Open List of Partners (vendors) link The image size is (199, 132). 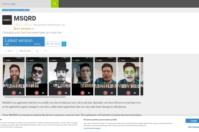point(92,128)
